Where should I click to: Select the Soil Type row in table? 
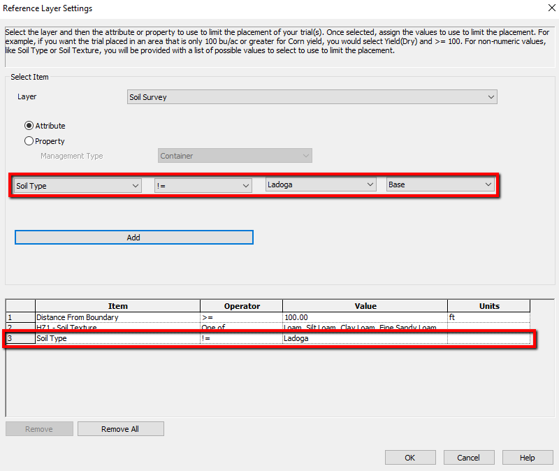pyautogui.click(x=117, y=339)
